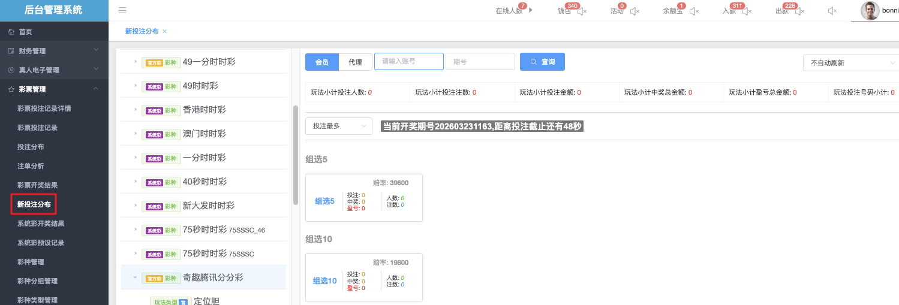This screenshot has height=305, width=899.
Task: Collapse the 彩票管理 sidebar section
Action: (54, 89)
